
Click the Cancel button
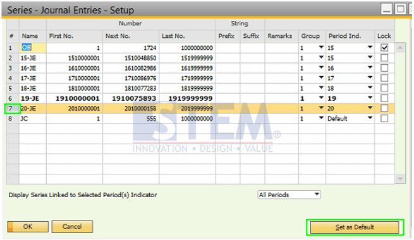72,227
